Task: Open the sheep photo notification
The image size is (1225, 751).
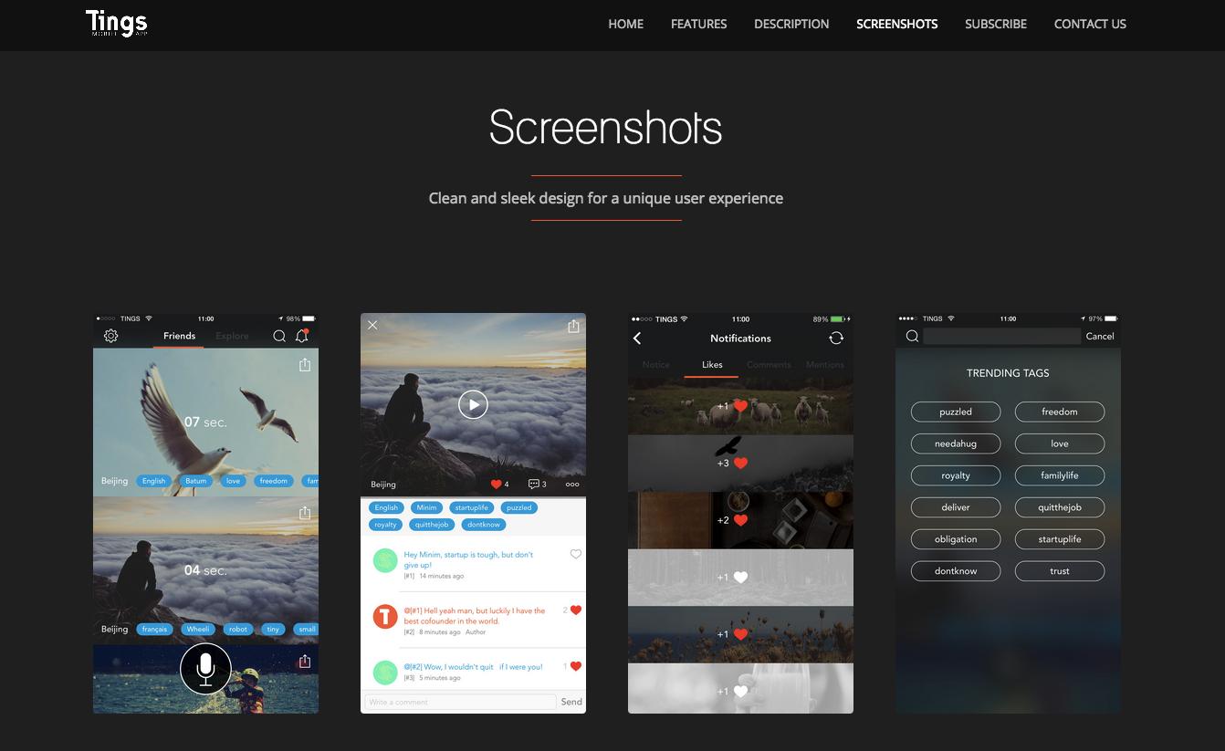Action: click(740, 406)
